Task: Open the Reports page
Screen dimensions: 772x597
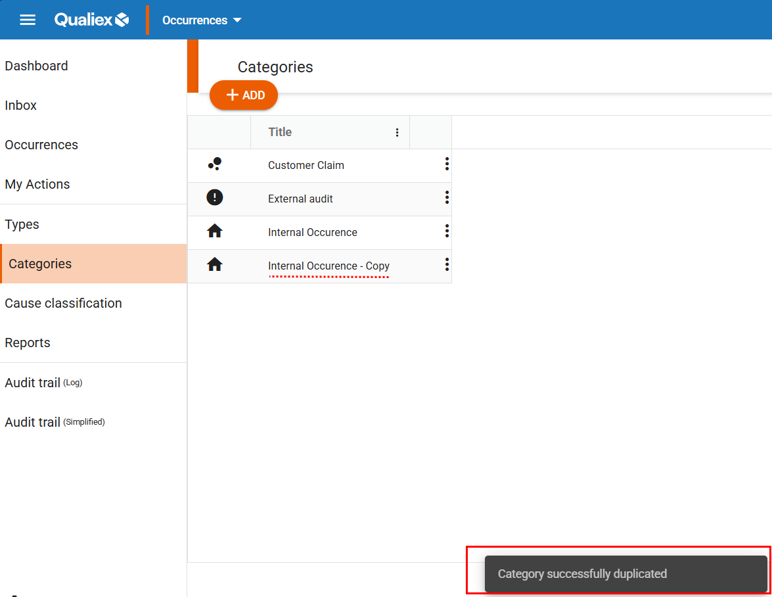Action: (28, 343)
